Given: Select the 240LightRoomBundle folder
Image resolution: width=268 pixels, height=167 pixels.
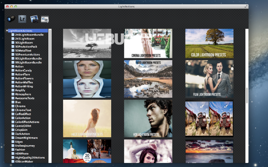Looking at the screenshot, I should [27, 35].
